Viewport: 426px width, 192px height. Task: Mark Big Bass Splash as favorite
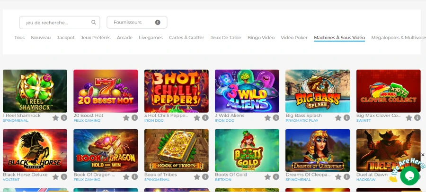coord(338,118)
